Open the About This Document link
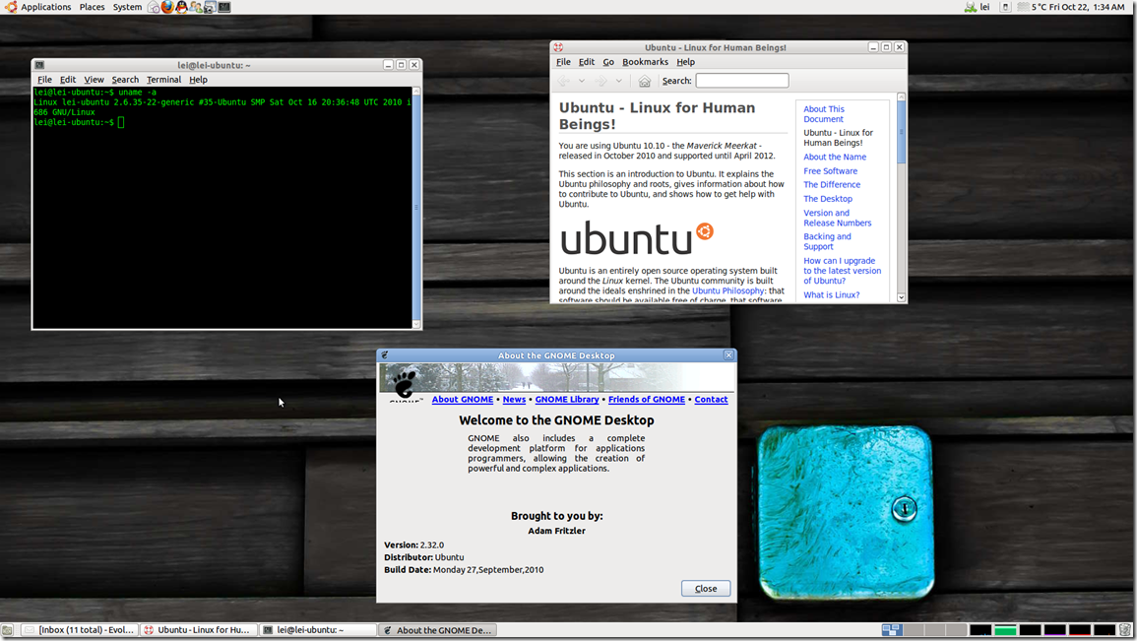The width and height of the screenshot is (1137, 641). [x=824, y=114]
